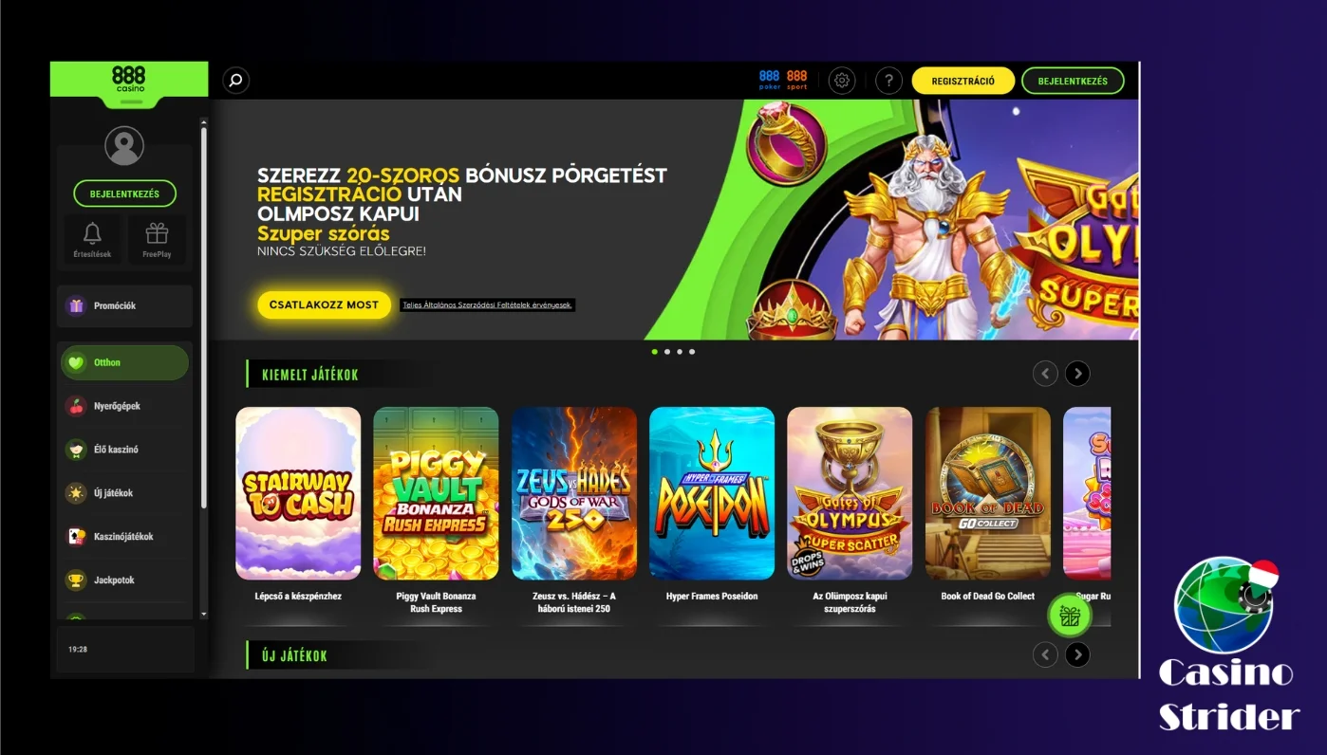Open the 888 poker link icon
The height and width of the screenshot is (755, 1327).
click(x=770, y=81)
